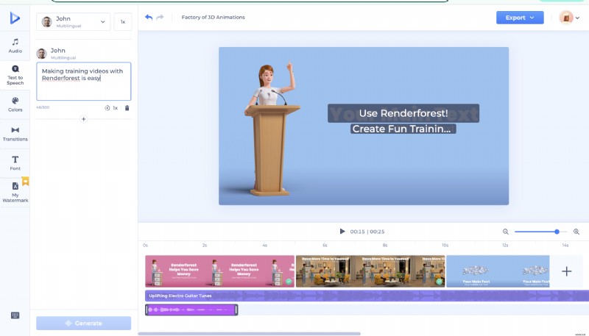This screenshot has width=589, height=336.
Task: Zoom out the timeline
Action: (x=506, y=232)
